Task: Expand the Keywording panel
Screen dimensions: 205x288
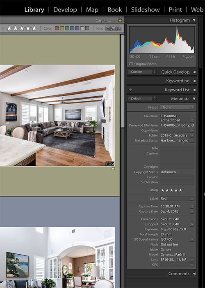Action: (x=194, y=81)
